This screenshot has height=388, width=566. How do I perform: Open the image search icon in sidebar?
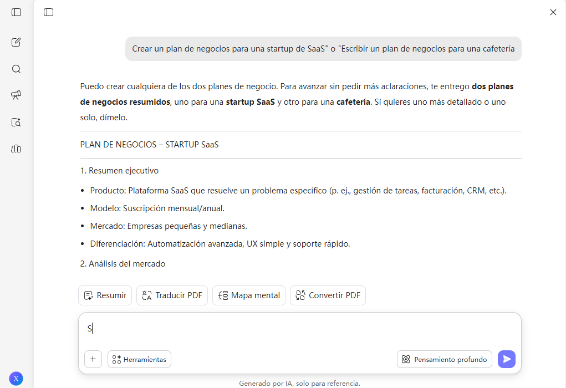tap(16, 122)
